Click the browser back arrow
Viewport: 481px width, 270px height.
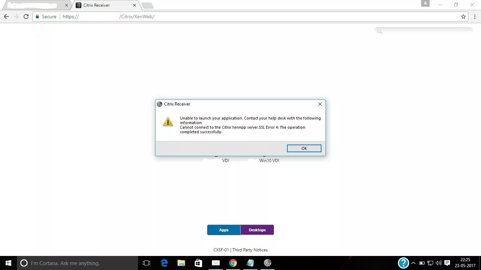pyautogui.click(x=6, y=17)
